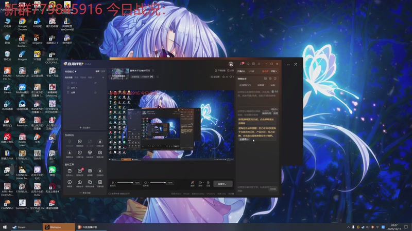
Task: Open tool icon with red badge
Action: [x=80, y=172]
